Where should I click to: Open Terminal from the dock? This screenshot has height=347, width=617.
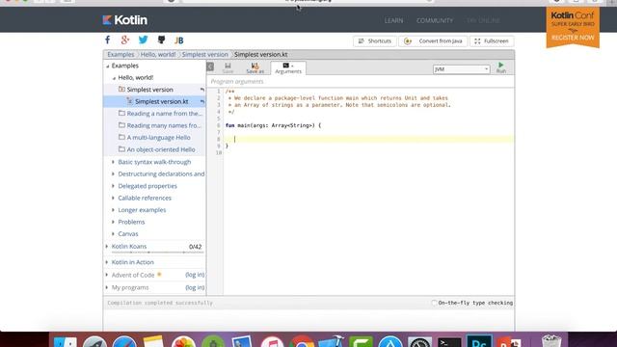coord(449,341)
